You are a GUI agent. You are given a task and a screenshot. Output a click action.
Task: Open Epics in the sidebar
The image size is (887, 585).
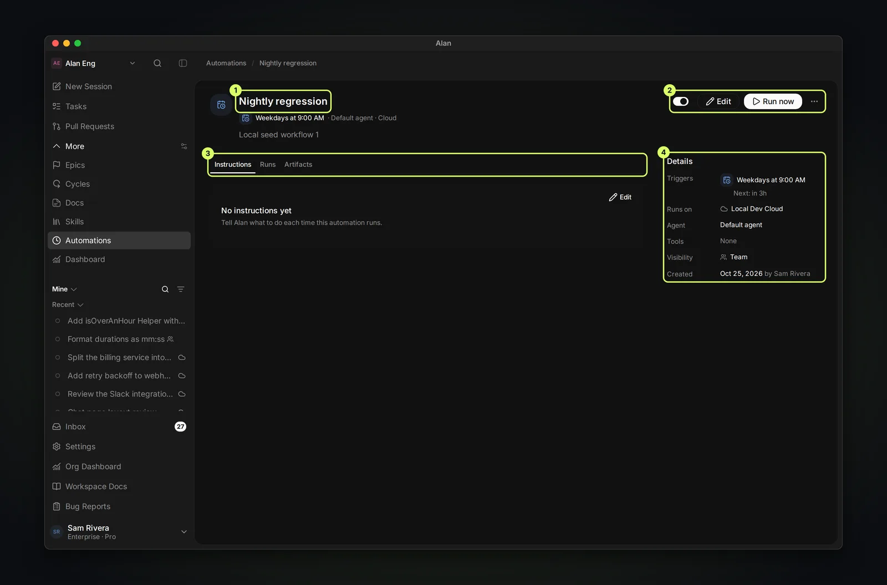coord(119,165)
